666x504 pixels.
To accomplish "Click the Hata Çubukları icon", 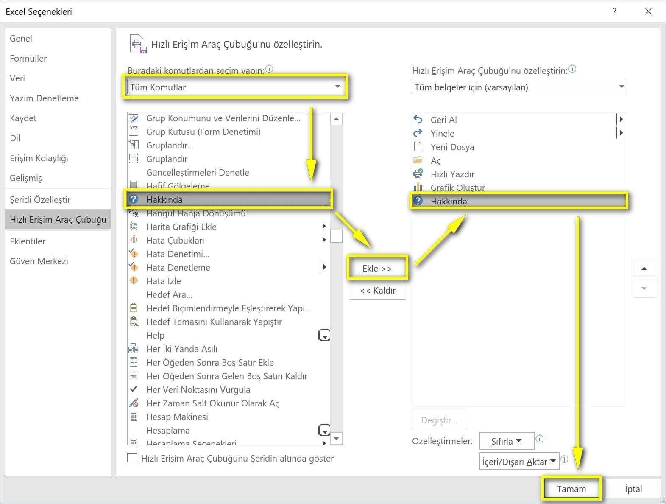I will coord(134,240).
